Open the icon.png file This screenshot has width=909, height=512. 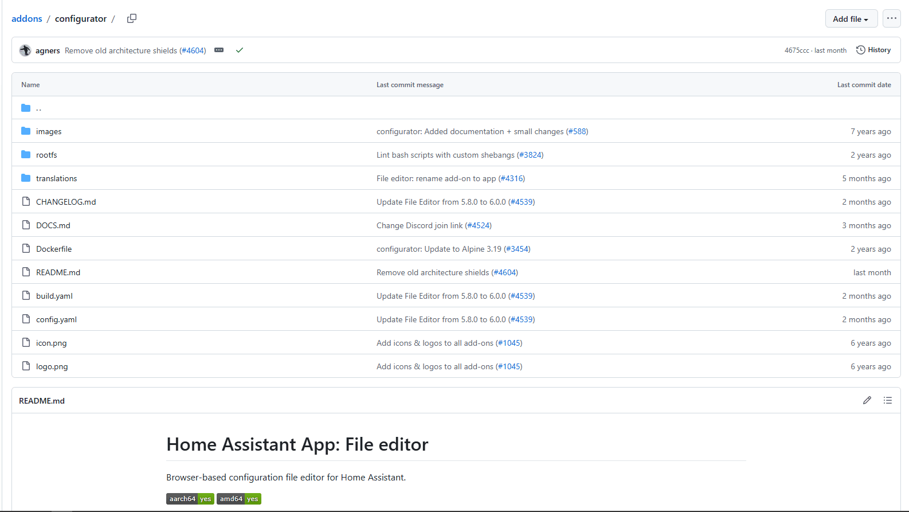tap(51, 343)
